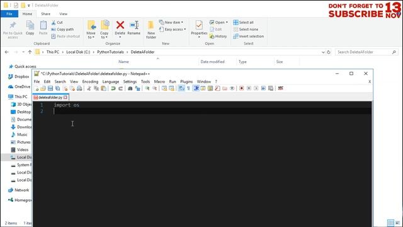The height and width of the screenshot is (227, 403).
Task: Open Find with the binoculars icon
Action: pos(130,88)
